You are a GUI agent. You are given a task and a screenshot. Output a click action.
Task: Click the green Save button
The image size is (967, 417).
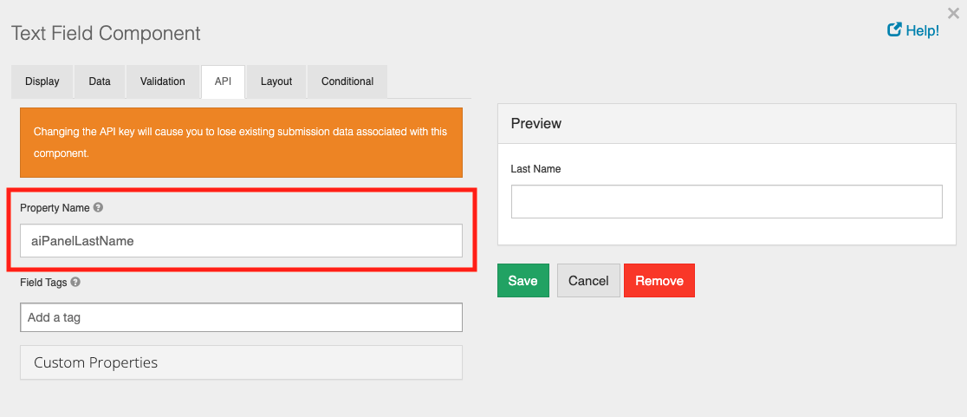click(x=522, y=281)
